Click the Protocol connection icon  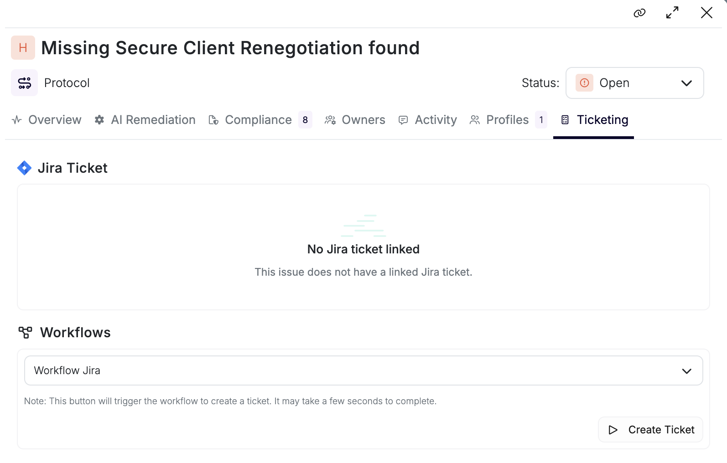coord(24,82)
